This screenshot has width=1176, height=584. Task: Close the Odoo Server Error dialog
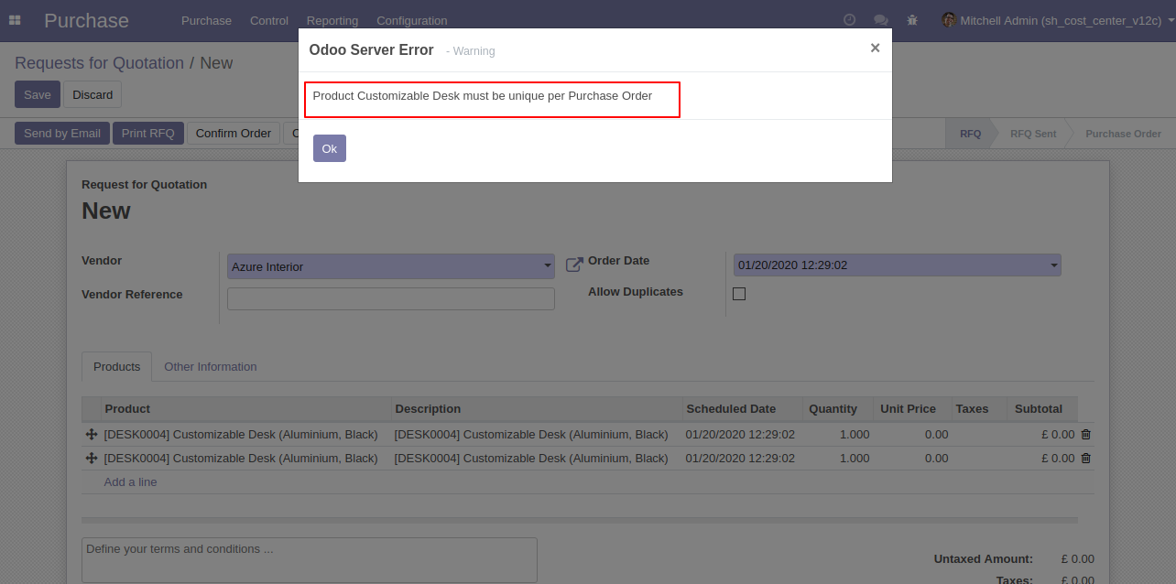click(875, 48)
